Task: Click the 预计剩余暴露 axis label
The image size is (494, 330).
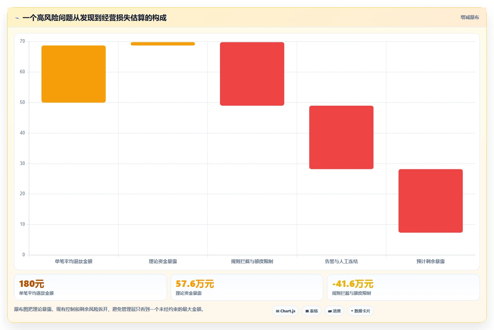Action: (x=431, y=261)
